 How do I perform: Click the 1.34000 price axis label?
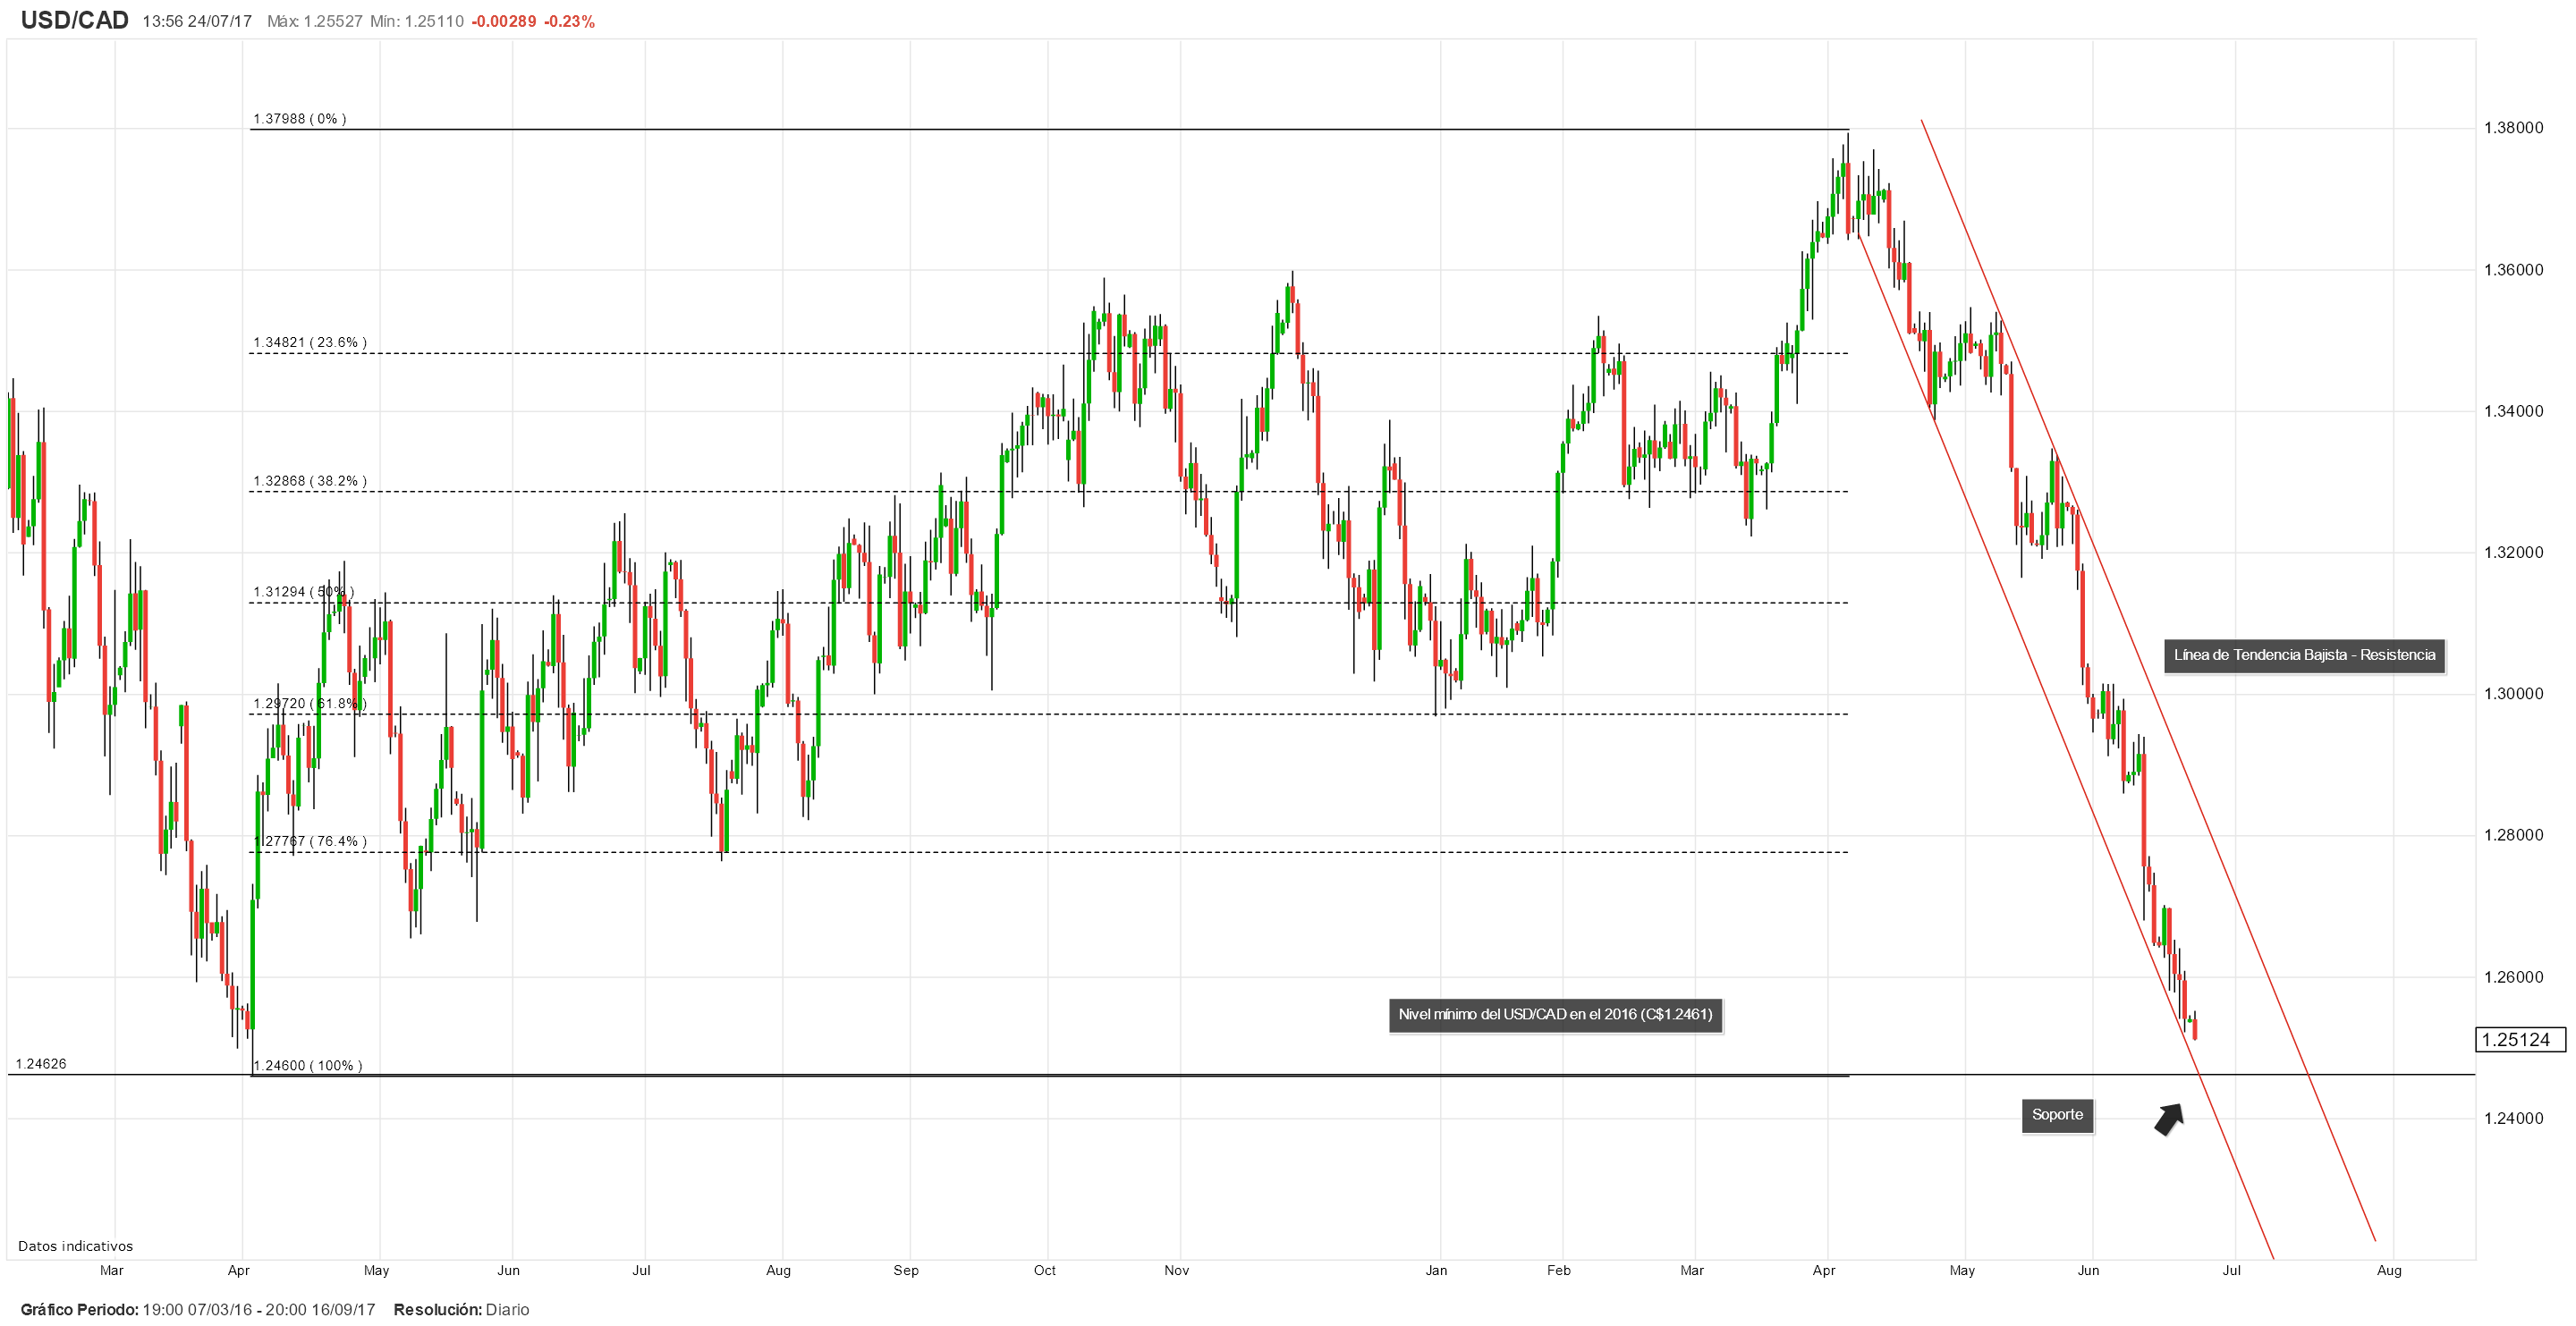click(2513, 412)
